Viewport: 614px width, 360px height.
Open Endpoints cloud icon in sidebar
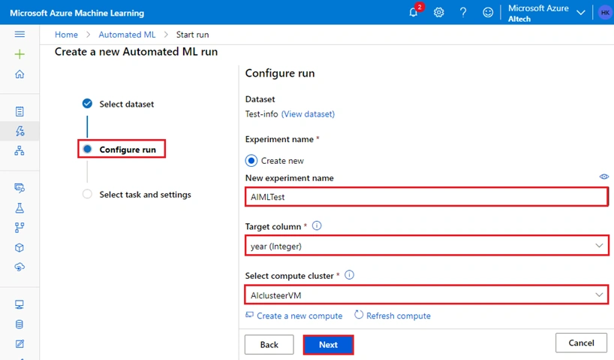point(20,267)
